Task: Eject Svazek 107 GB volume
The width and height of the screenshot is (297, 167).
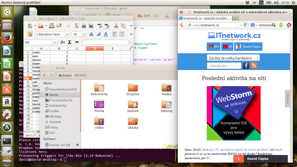Action: tap(77, 145)
